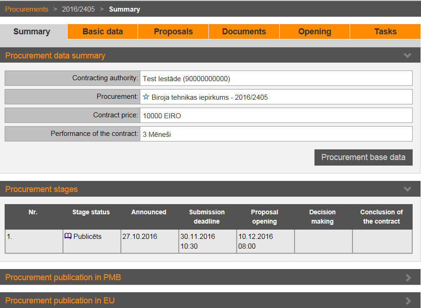Collapse the Procurement data summary section
421x308 pixels.
click(x=407, y=56)
